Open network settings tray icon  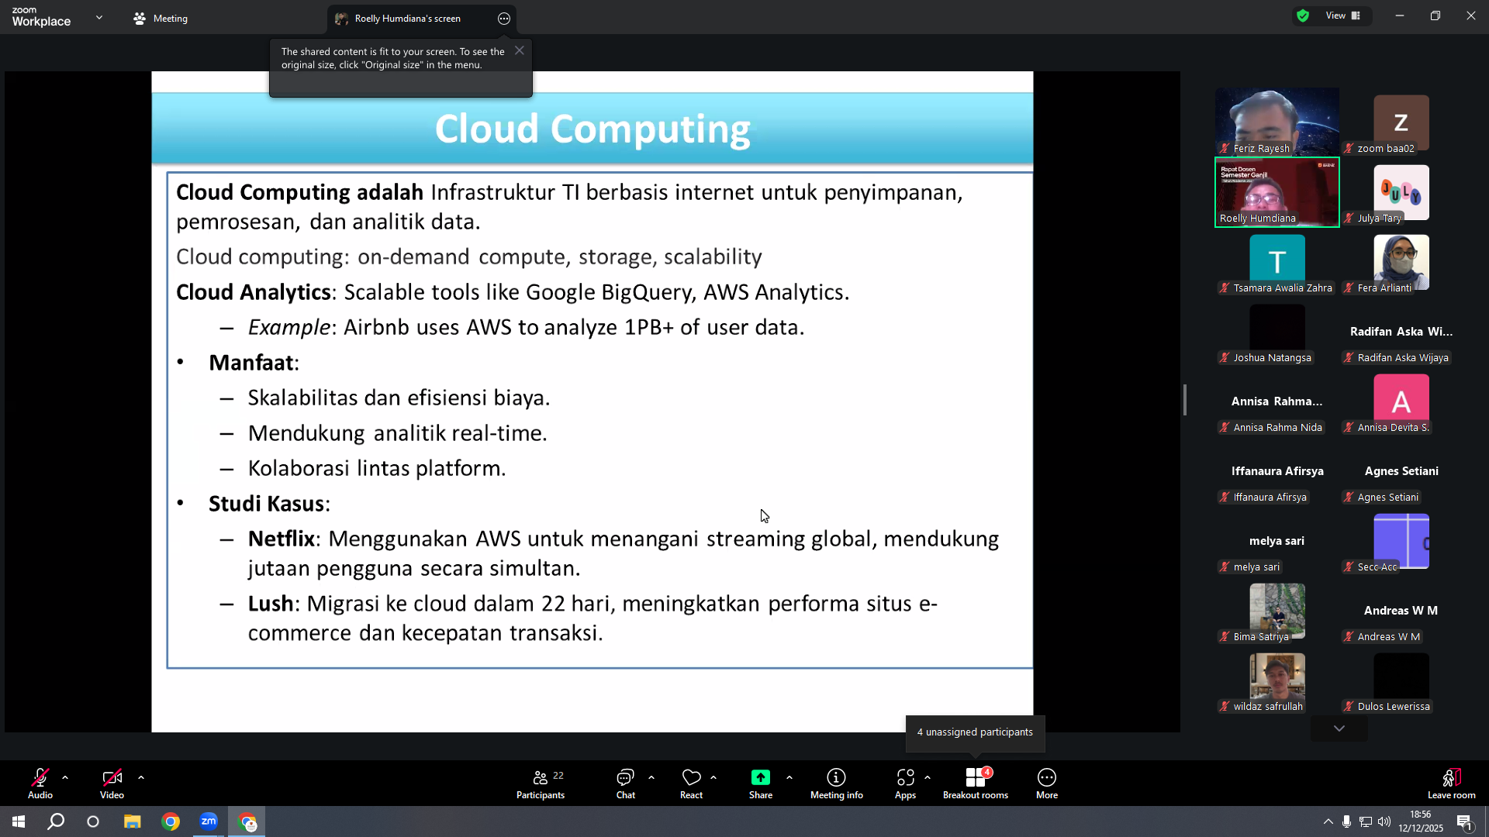[x=1366, y=821]
